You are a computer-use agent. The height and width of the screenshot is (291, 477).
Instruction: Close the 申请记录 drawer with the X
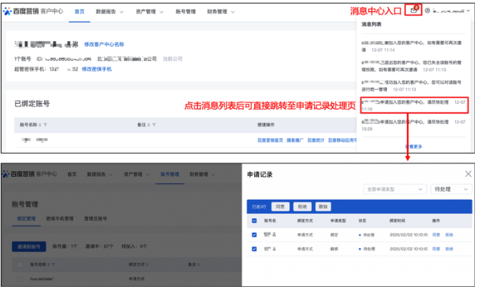468,174
